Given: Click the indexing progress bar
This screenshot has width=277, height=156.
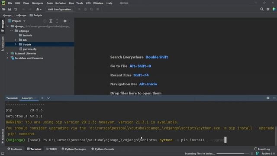Looking at the screenshot, I should (233, 153).
